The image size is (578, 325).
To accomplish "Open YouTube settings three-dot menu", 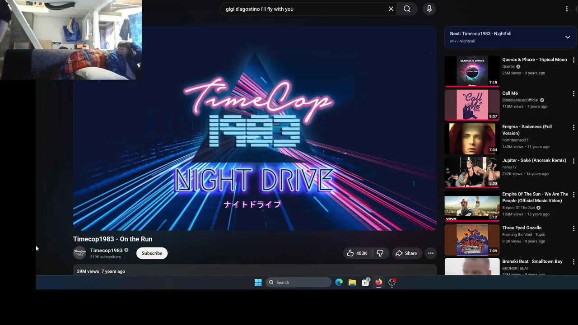I will point(567,9).
